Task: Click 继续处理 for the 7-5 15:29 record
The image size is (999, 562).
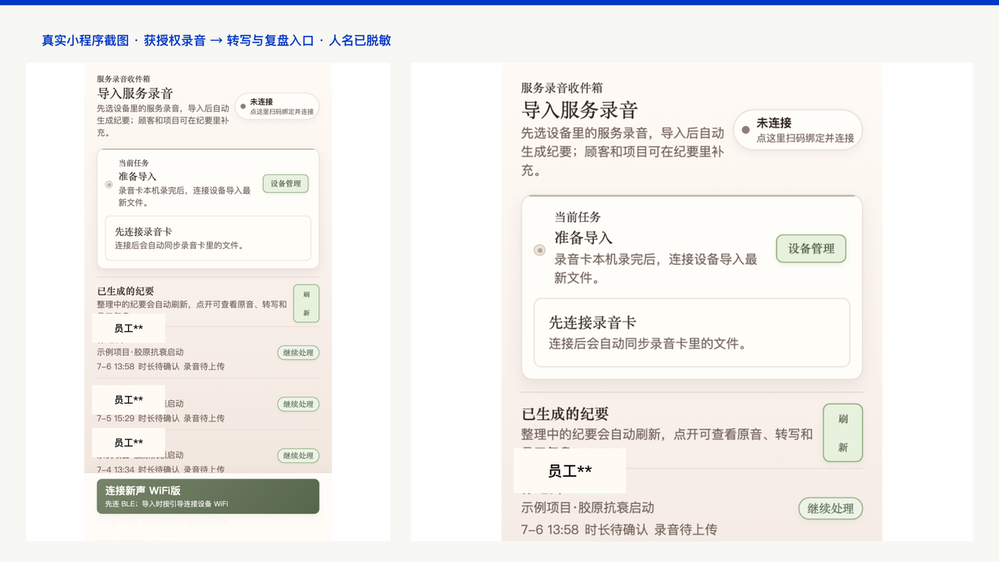Action: click(x=298, y=404)
